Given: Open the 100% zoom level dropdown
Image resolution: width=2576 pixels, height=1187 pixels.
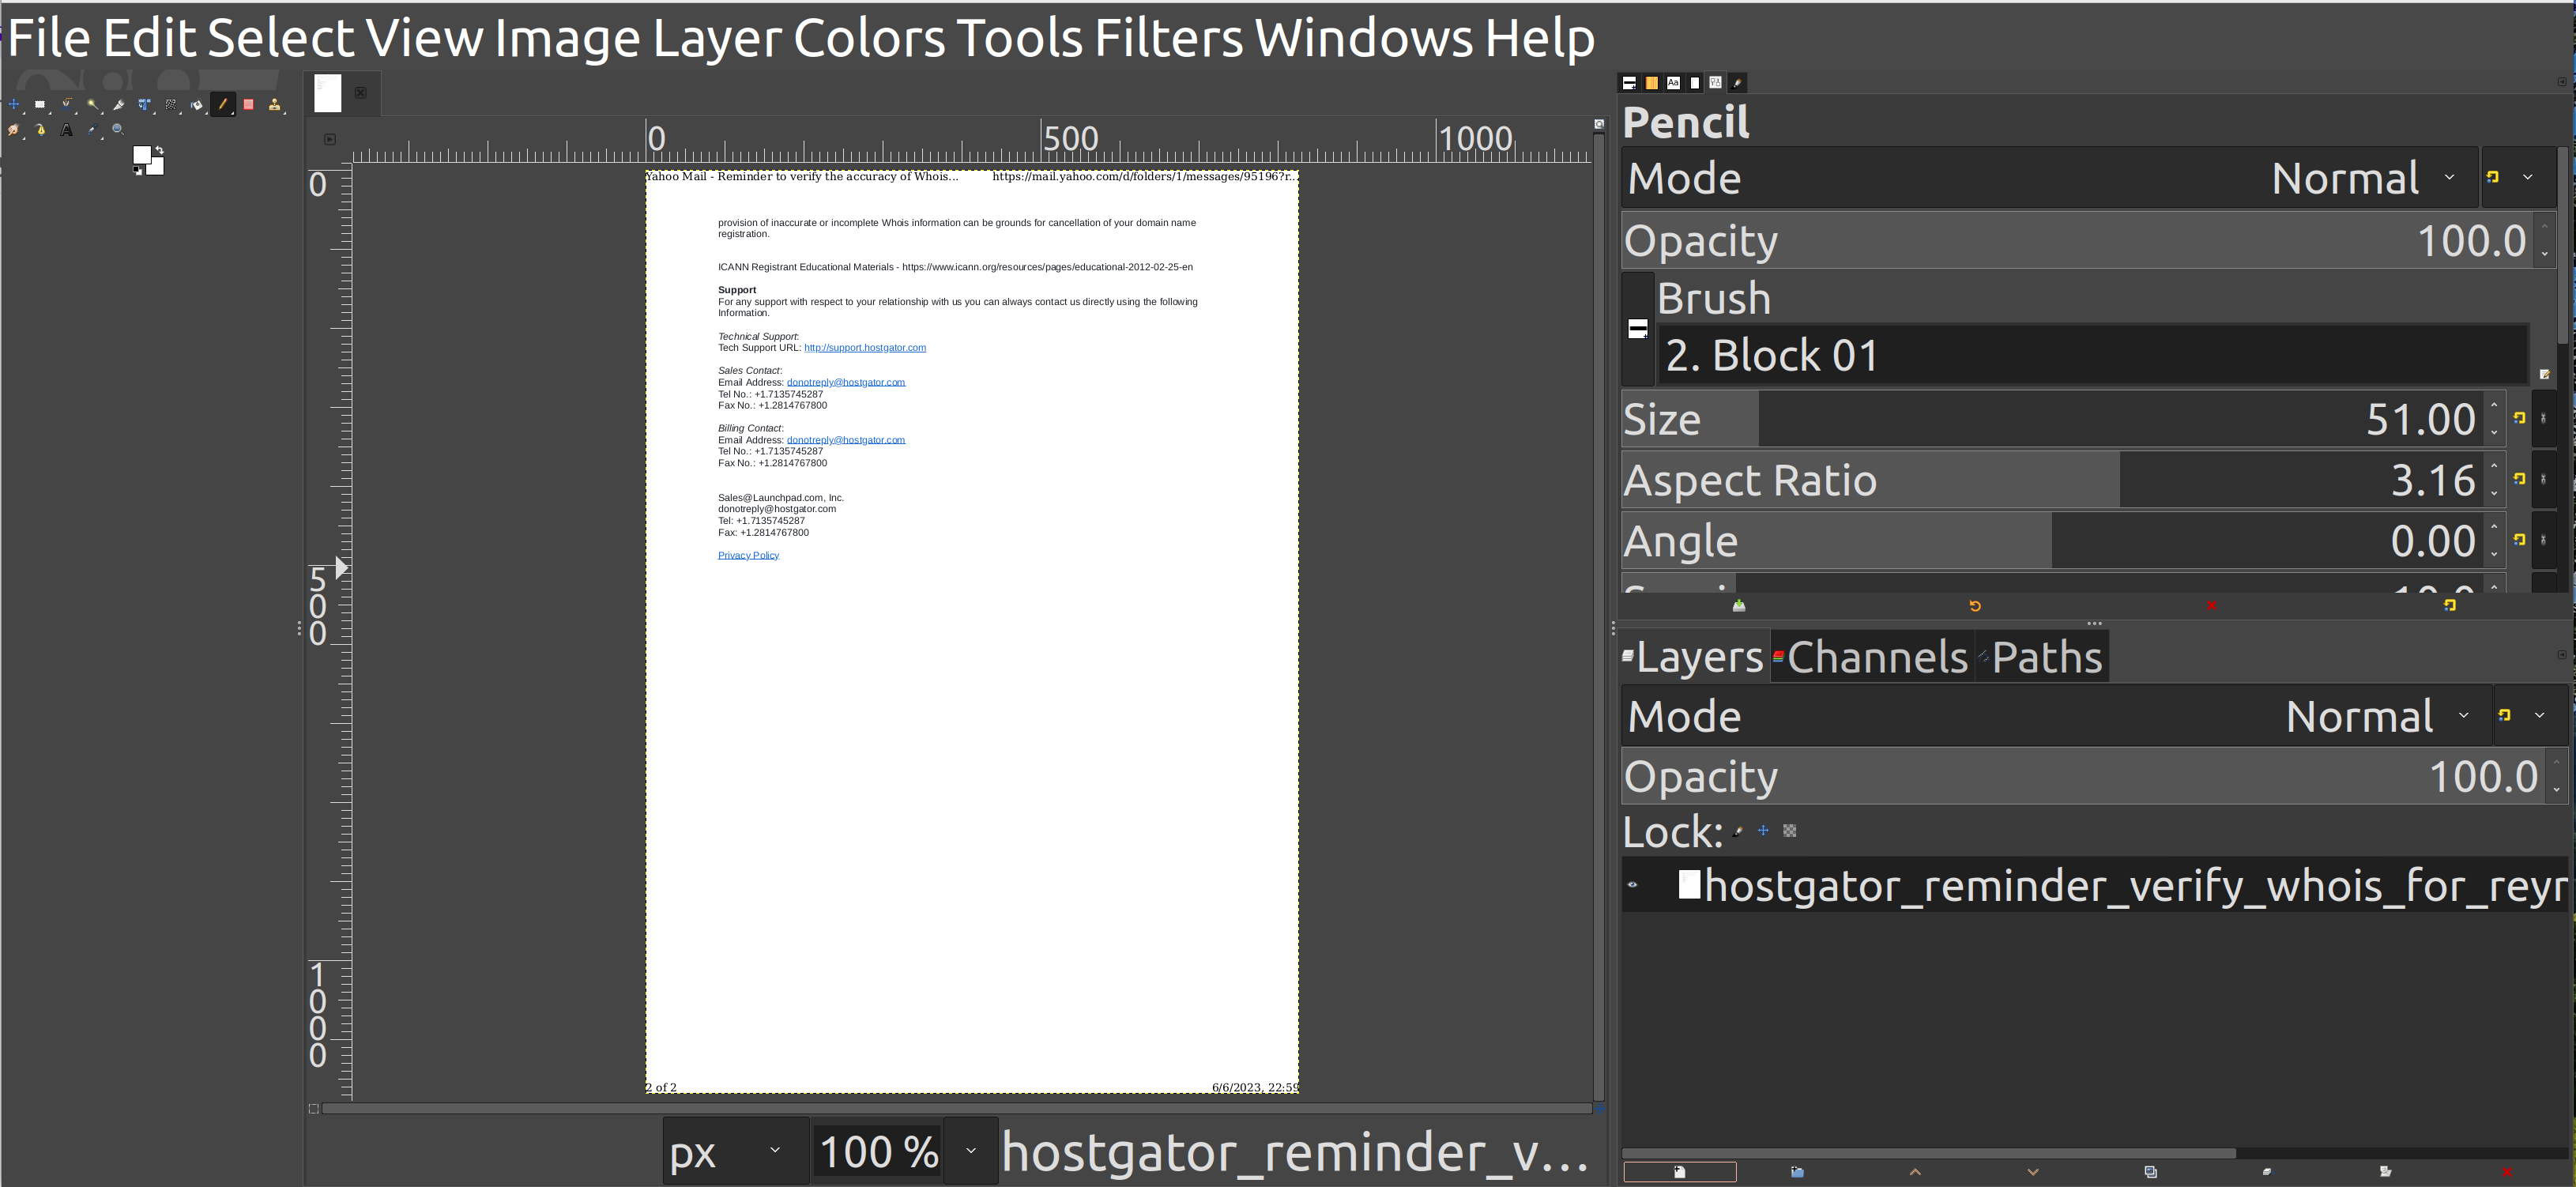Looking at the screenshot, I should click(970, 1151).
